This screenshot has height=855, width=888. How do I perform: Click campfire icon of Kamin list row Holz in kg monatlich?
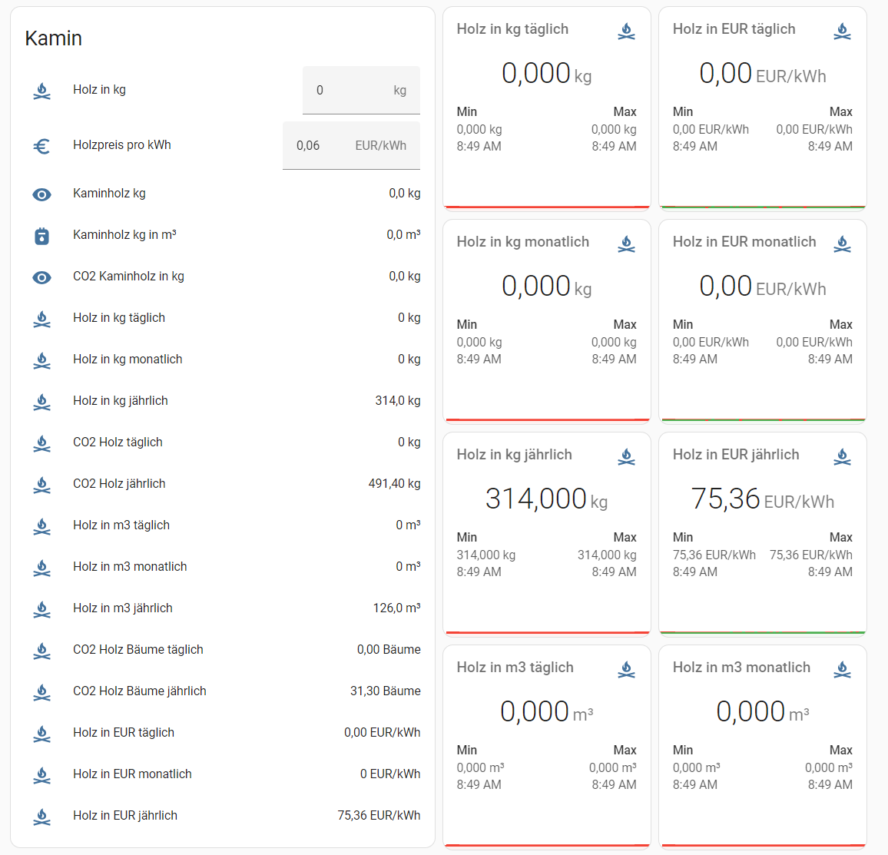[x=42, y=360]
